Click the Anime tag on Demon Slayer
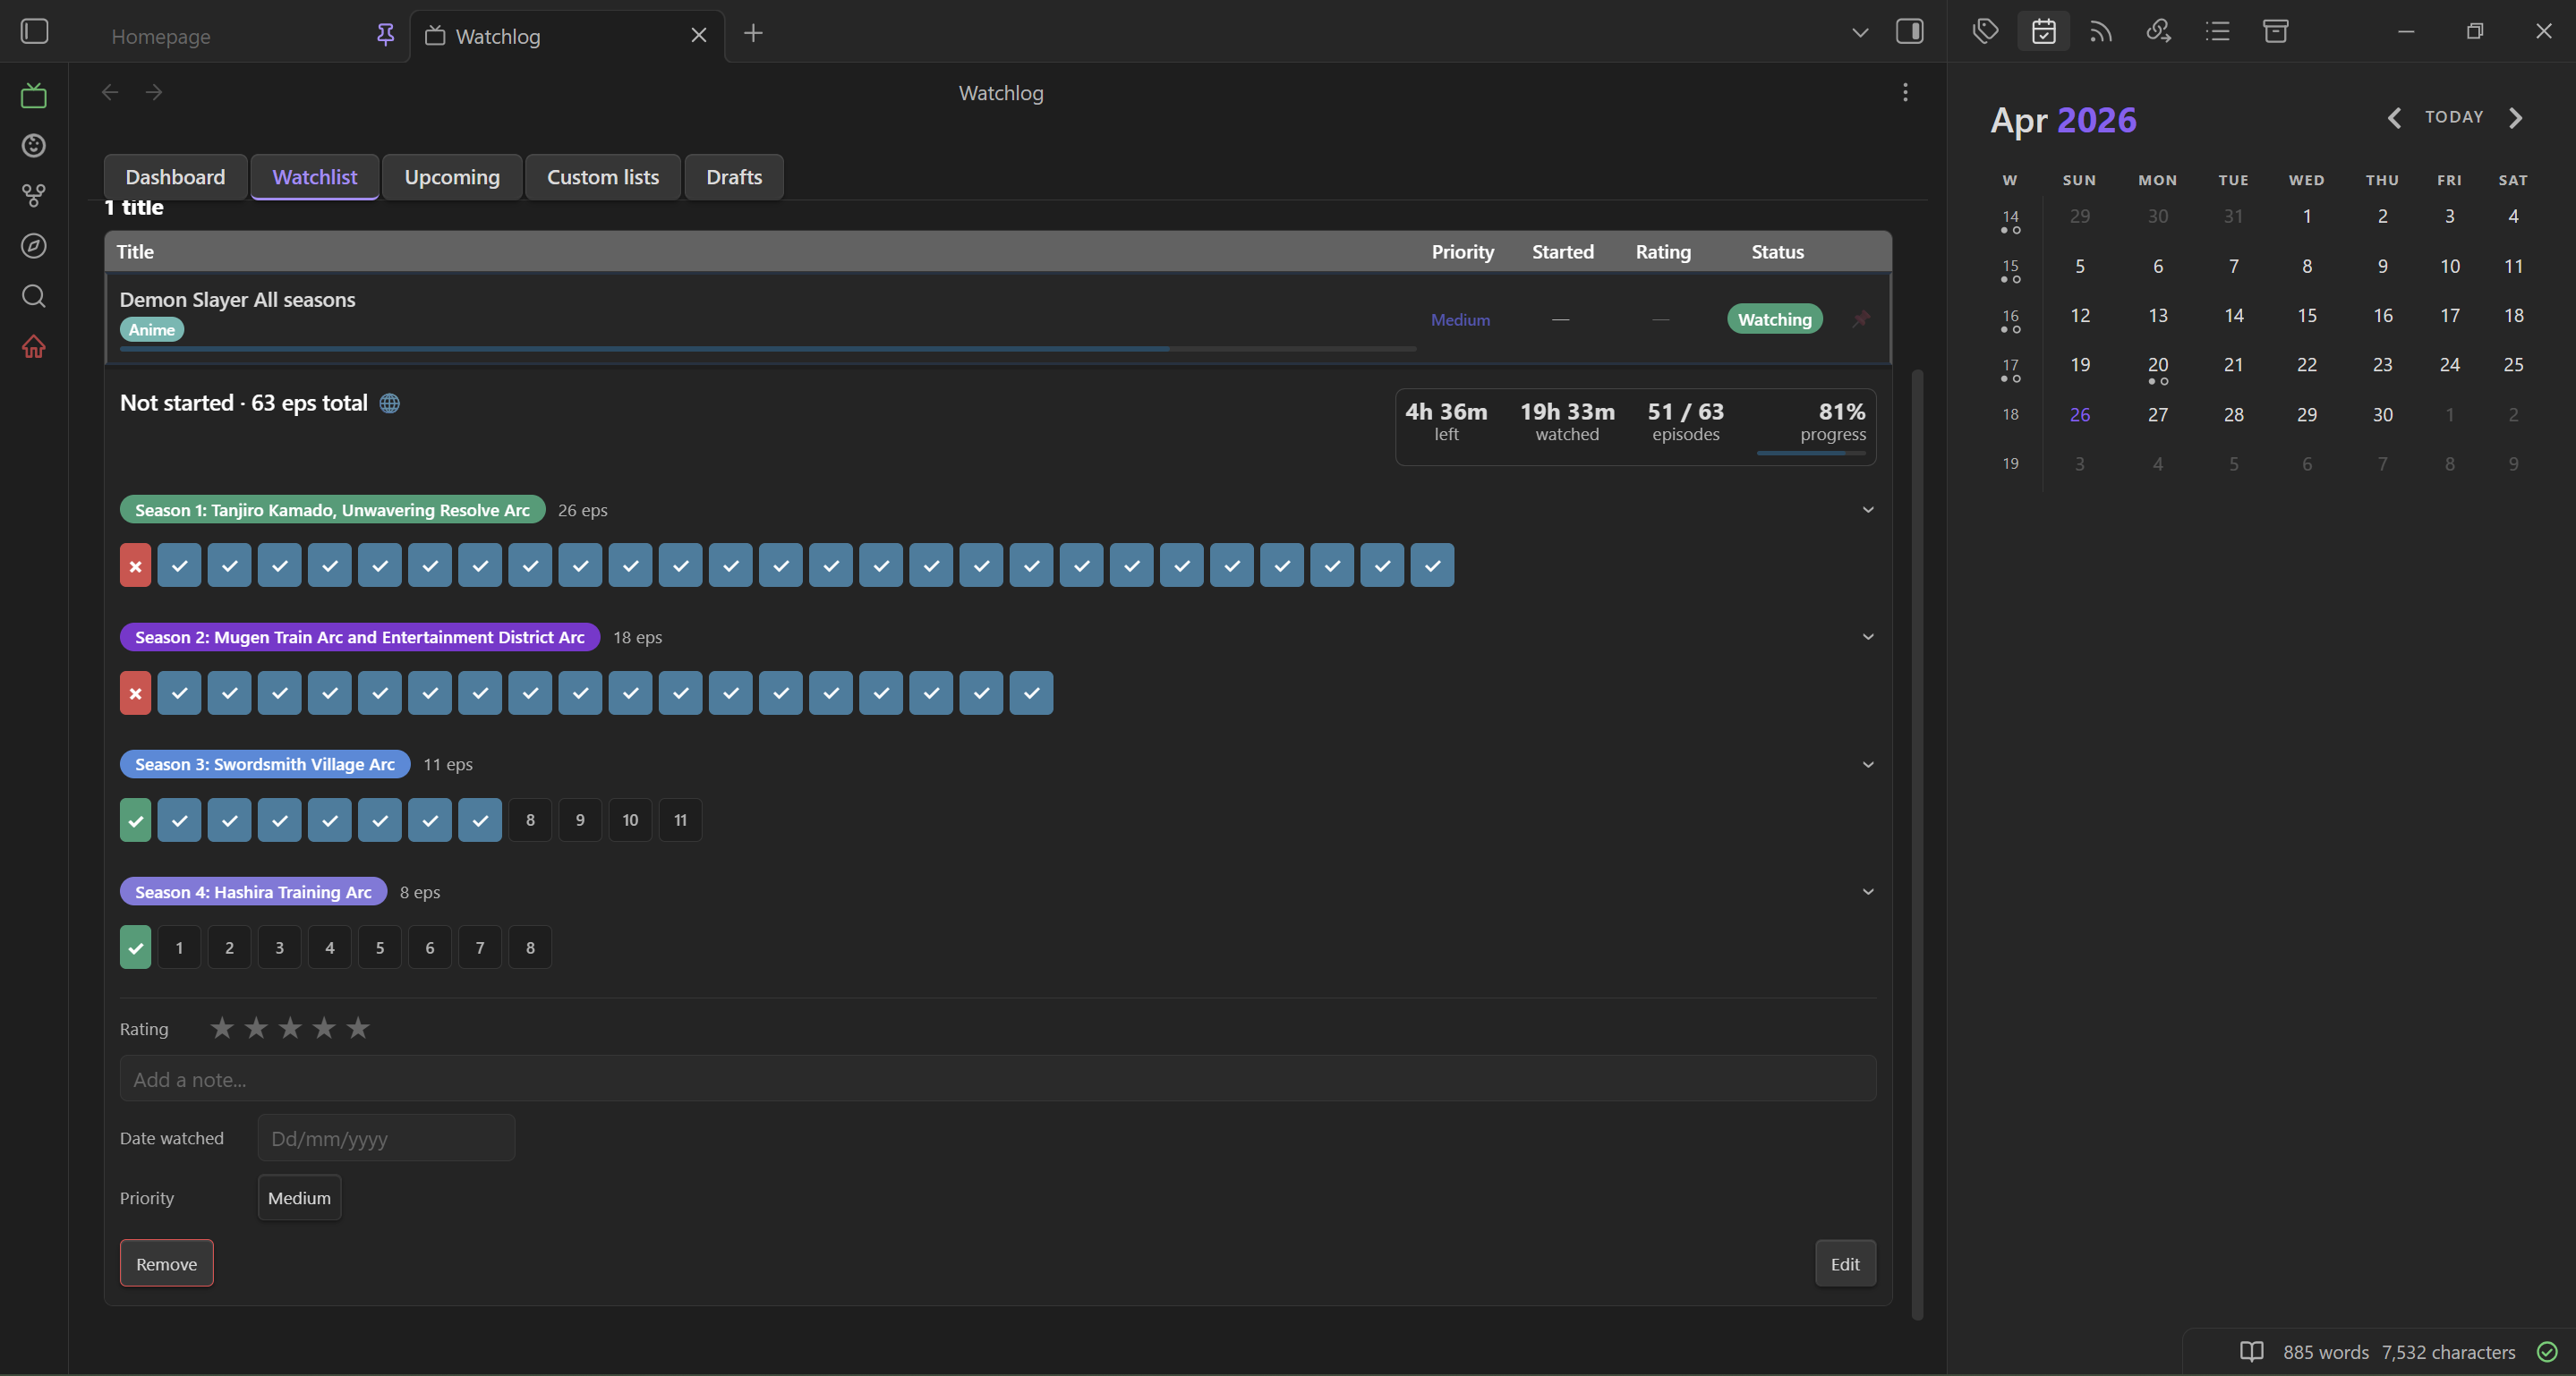This screenshot has width=2576, height=1376. [152, 328]
